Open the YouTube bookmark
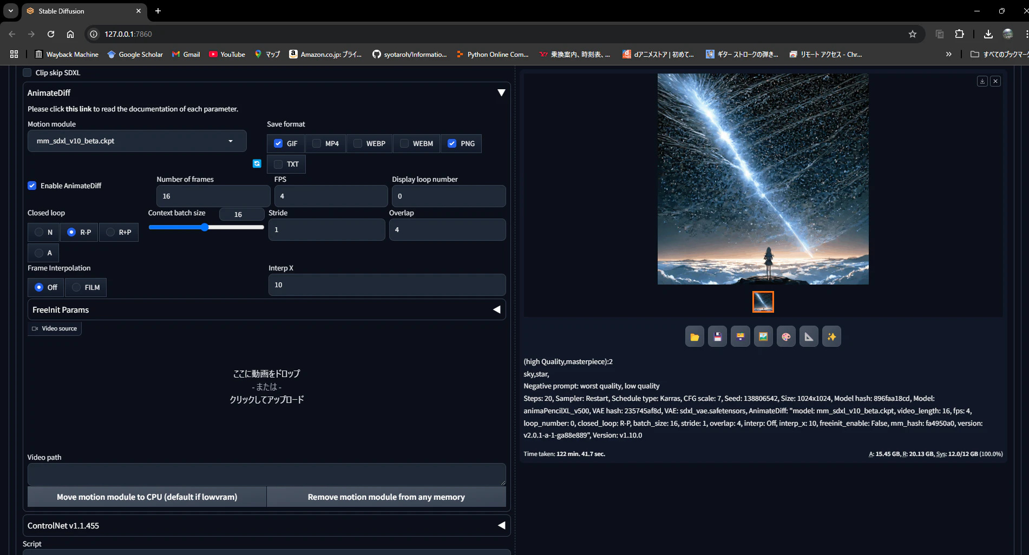 tap(227, 54)
